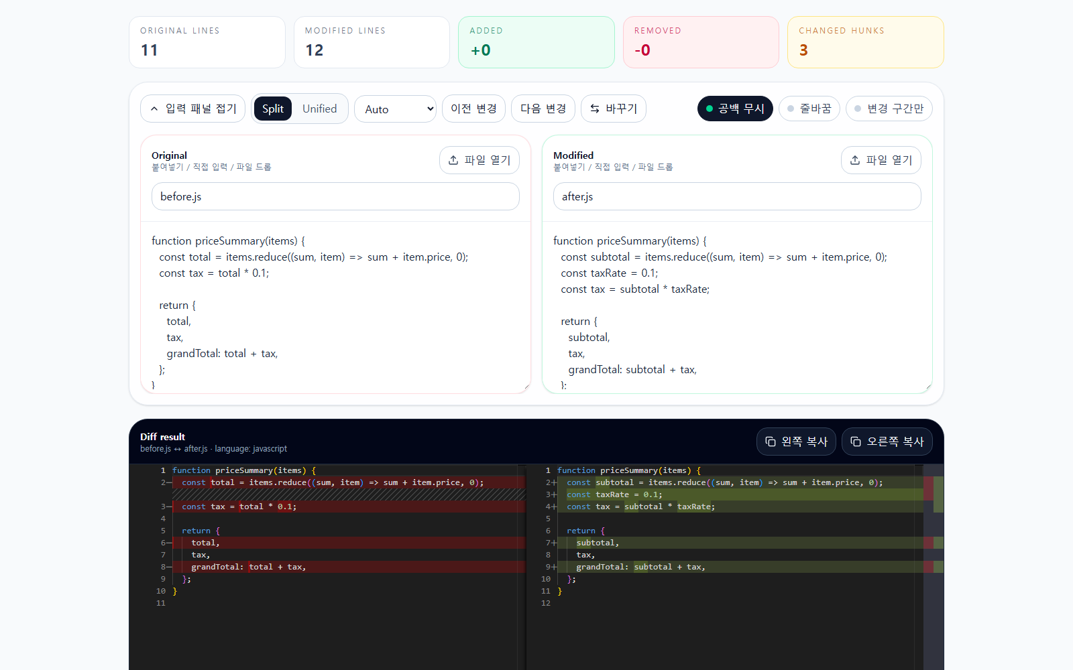Go to previous change (이전 변경)
Screen dimensions: 1073x670
click(473, 109)
